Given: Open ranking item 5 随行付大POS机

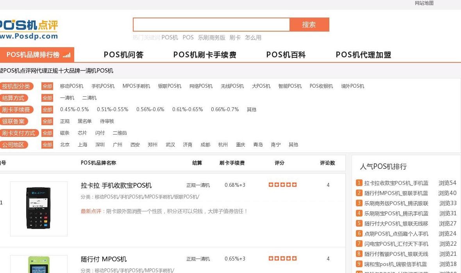Looking at the screenshot, I should tap(396, 224).
